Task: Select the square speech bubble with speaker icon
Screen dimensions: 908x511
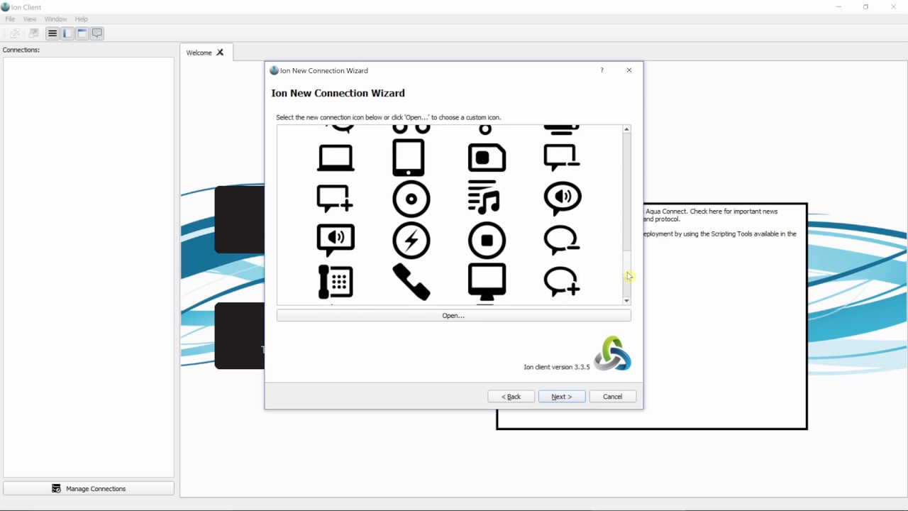Action: (336, 241)
